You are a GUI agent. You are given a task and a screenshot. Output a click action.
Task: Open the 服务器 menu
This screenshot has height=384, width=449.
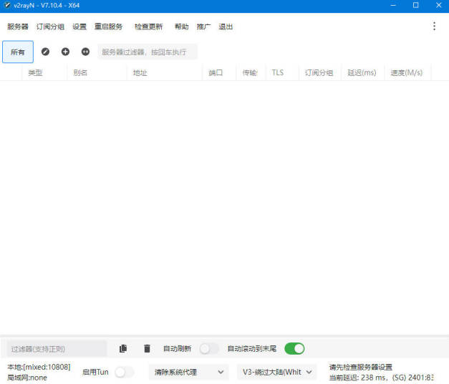(x=18, y=27)
